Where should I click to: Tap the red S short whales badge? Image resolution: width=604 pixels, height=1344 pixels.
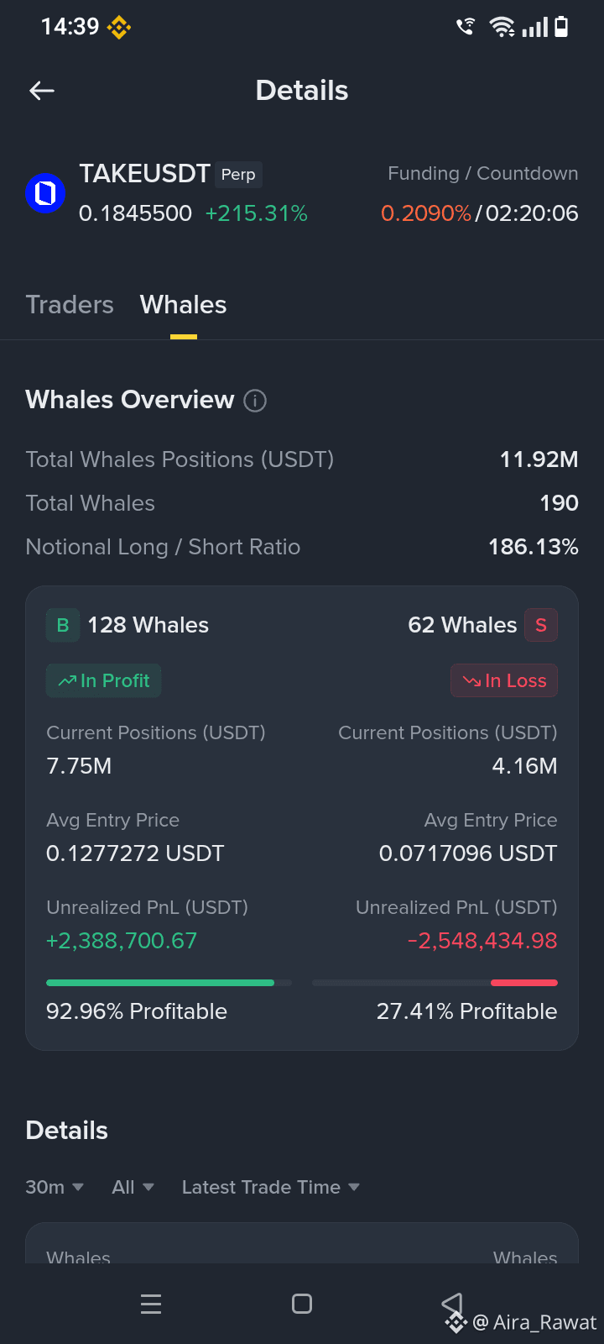[x=541, y=625]
